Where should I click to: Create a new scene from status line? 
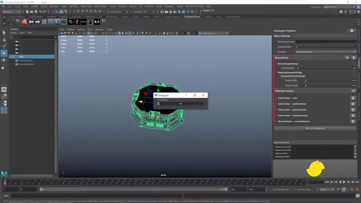click(x=27, y=11)
